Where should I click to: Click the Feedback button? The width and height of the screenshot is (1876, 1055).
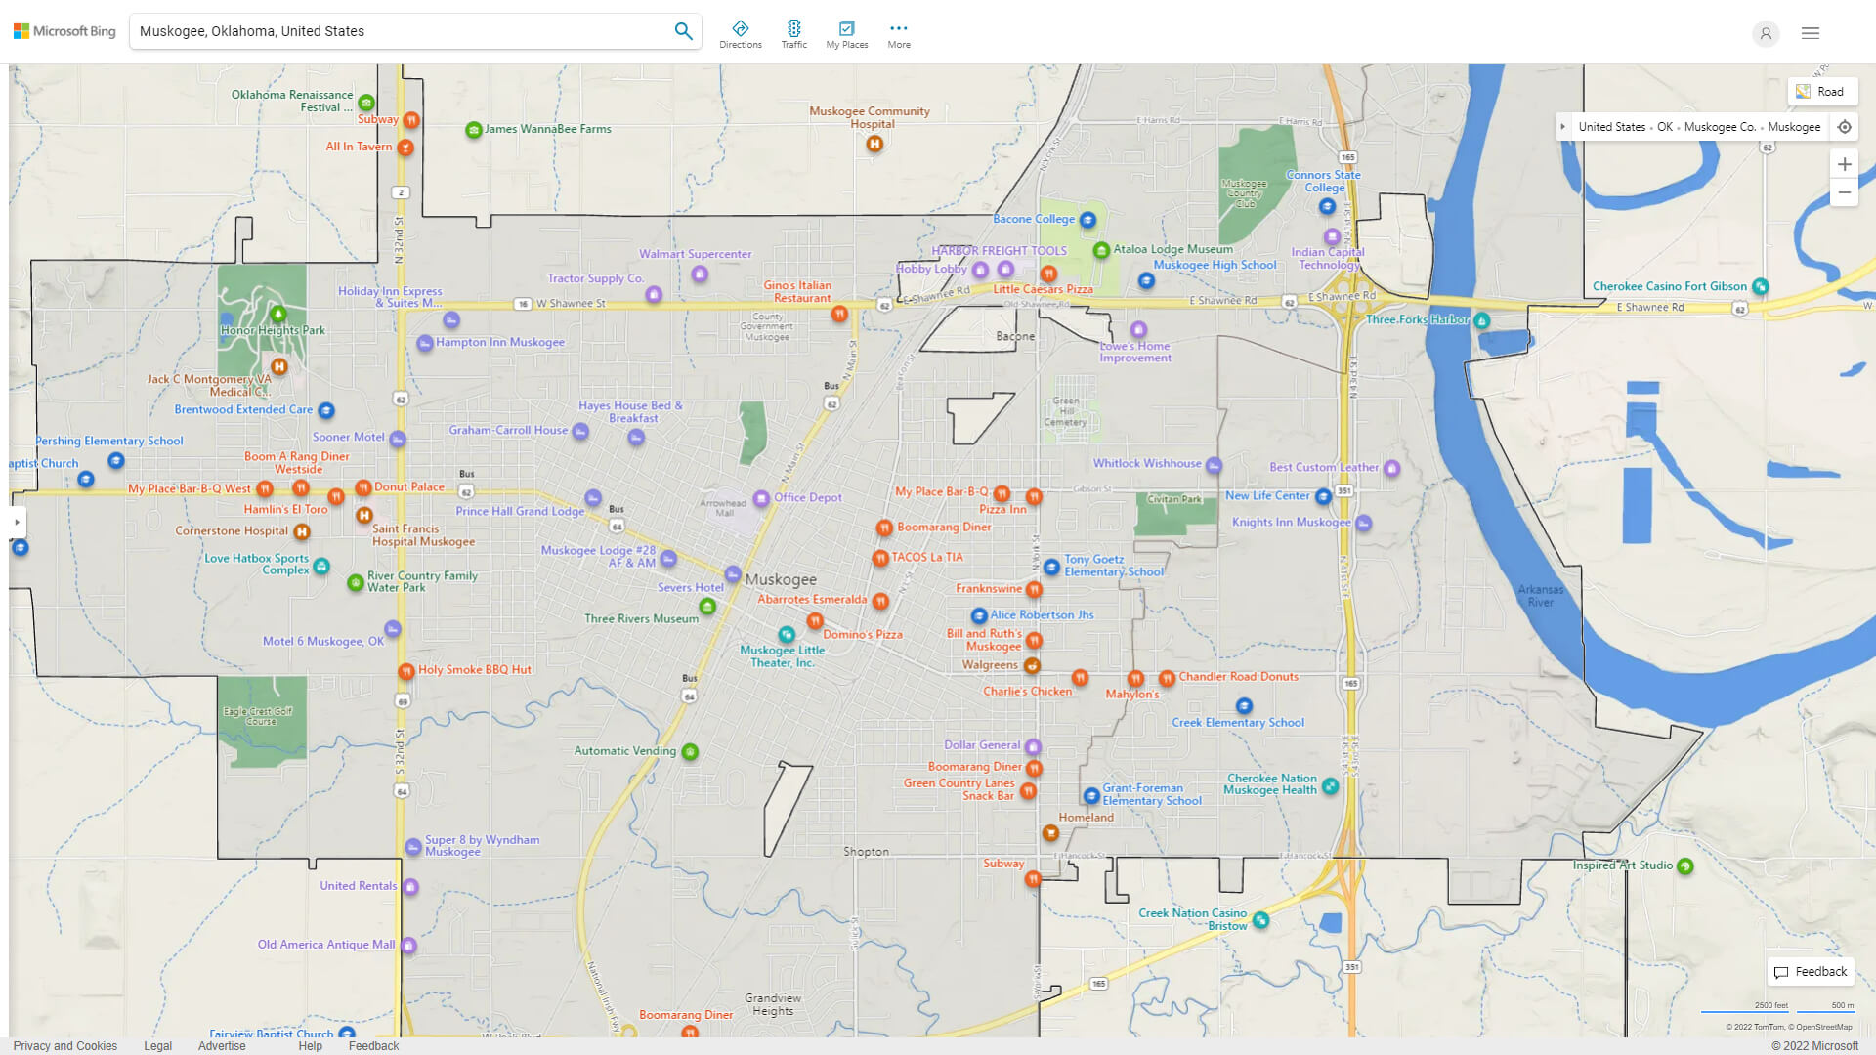coord(1811,971)
